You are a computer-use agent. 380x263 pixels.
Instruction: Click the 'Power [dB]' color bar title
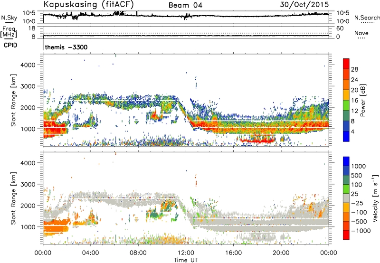click(x=363, y=100)
